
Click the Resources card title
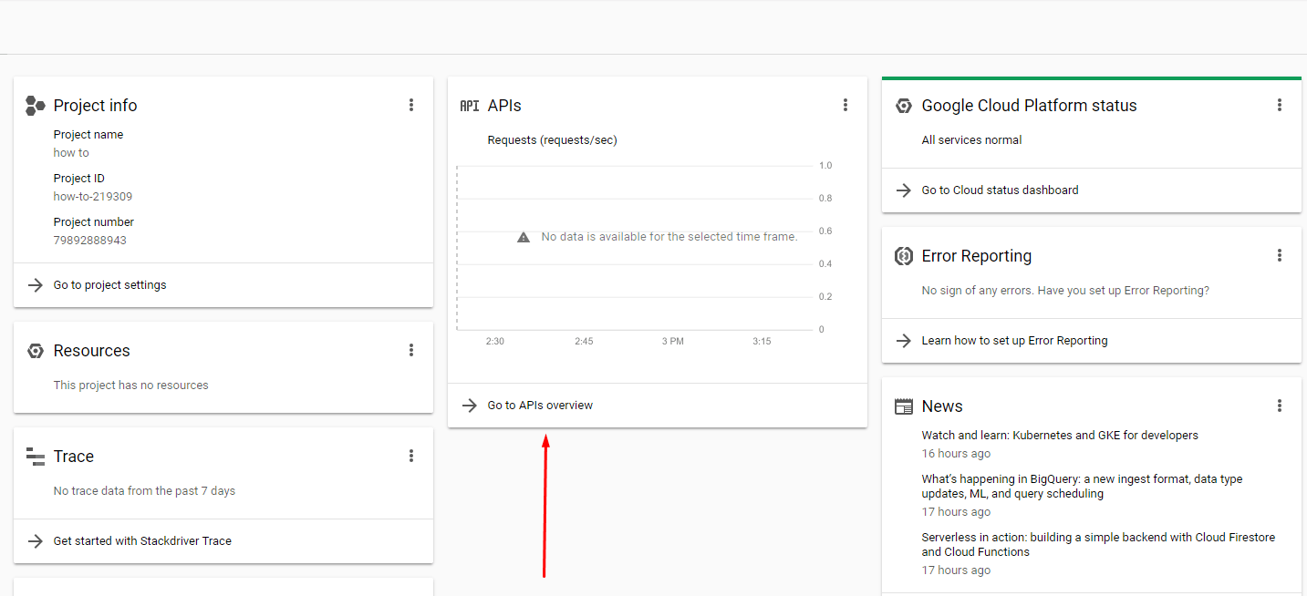91,351
